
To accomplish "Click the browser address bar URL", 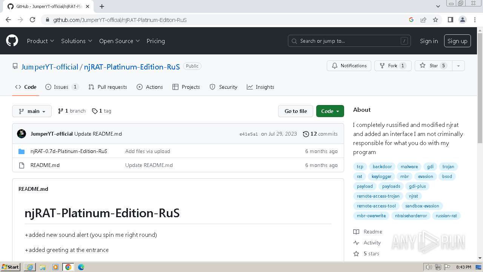I will (120, 20).
